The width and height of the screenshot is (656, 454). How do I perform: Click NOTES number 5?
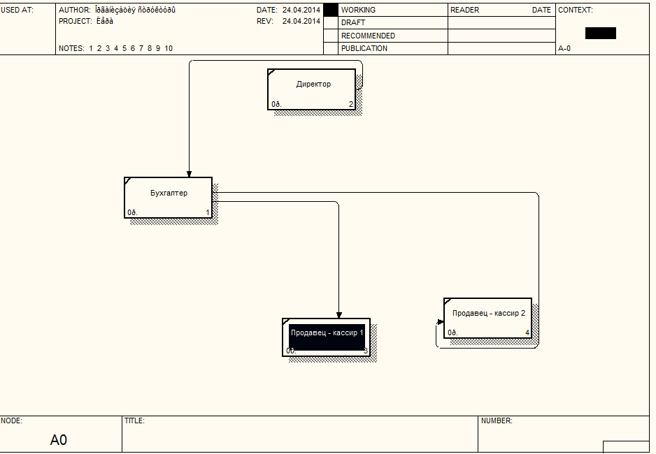tap(124, 48)
